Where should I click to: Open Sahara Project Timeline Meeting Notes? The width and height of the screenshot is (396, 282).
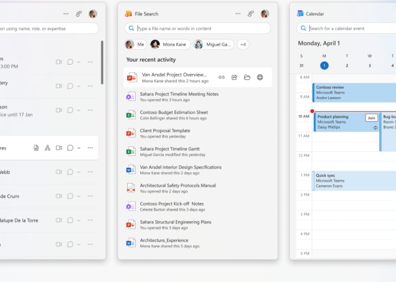click(x=198, y=97)
